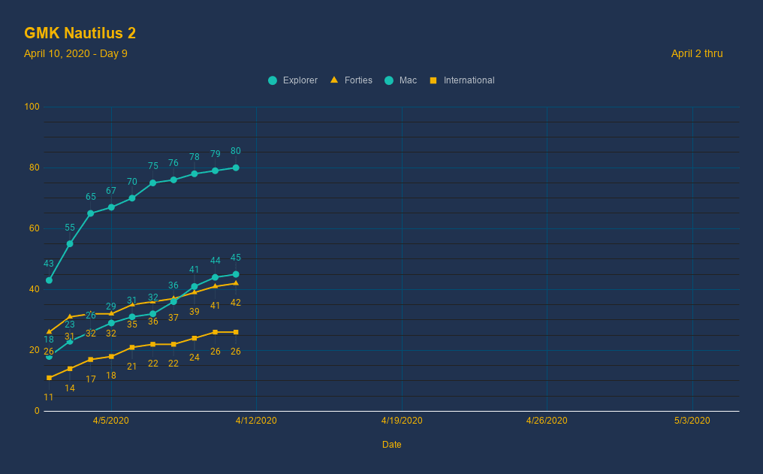Click the Mac legend circle marker
The height and width of the screenshot is (474, 763).
pos(389,80)
